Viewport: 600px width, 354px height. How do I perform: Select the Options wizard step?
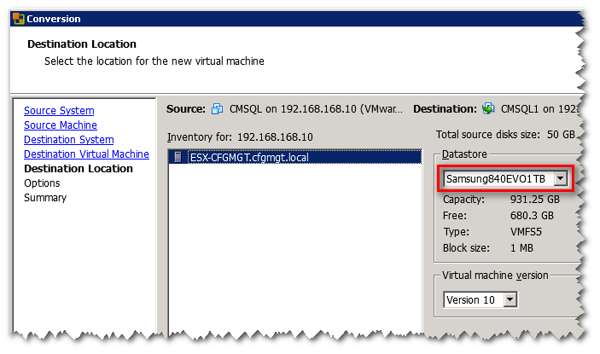tap(42, 183)
